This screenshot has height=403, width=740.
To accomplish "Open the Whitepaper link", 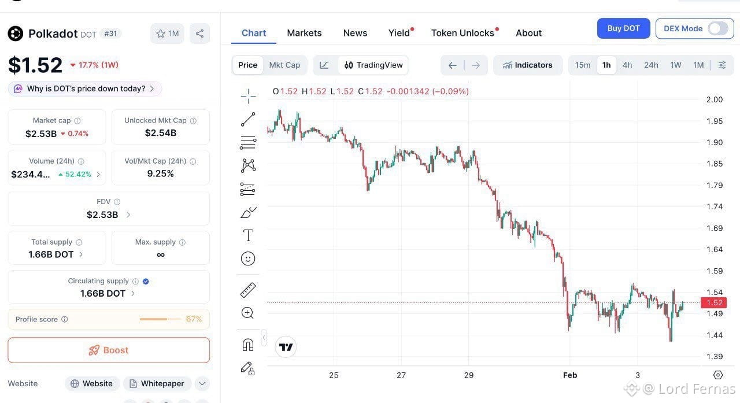I will point(157,383).
